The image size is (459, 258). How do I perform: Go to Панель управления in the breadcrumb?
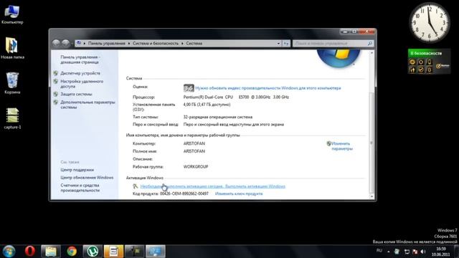pos(107,43)
